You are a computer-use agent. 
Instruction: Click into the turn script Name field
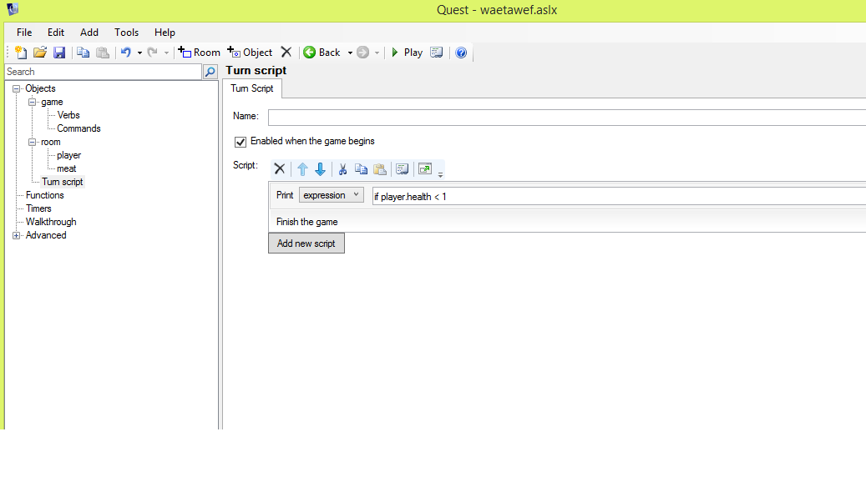pos(566,117)
